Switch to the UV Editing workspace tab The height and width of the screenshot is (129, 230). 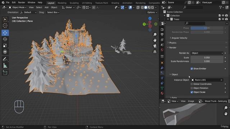pyautogui.click(x=87, y=3)
